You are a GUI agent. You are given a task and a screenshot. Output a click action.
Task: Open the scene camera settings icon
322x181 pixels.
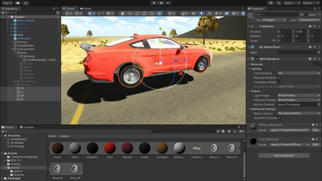[x=234, y=14]
